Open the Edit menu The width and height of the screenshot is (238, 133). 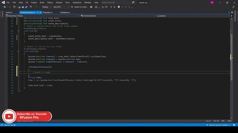14,3
